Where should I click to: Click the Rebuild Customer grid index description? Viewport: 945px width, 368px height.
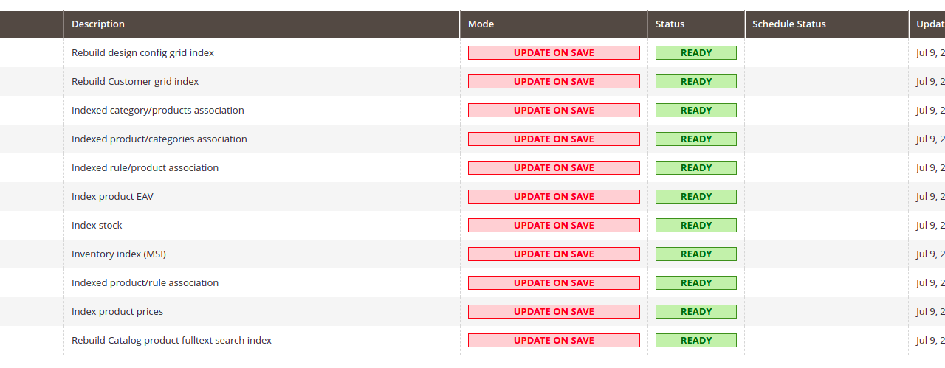tap(135, 82)
